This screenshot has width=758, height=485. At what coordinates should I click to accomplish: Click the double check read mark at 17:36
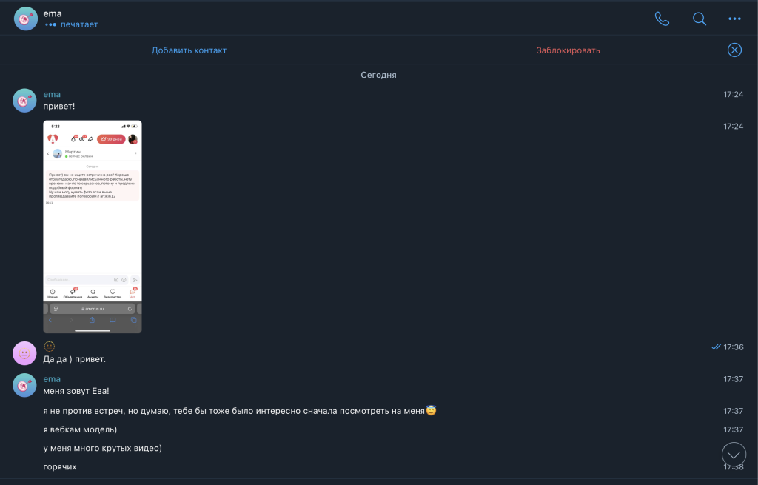tap(715, 347)
